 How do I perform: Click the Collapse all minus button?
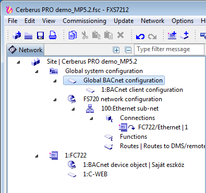(x=128, y=50)
